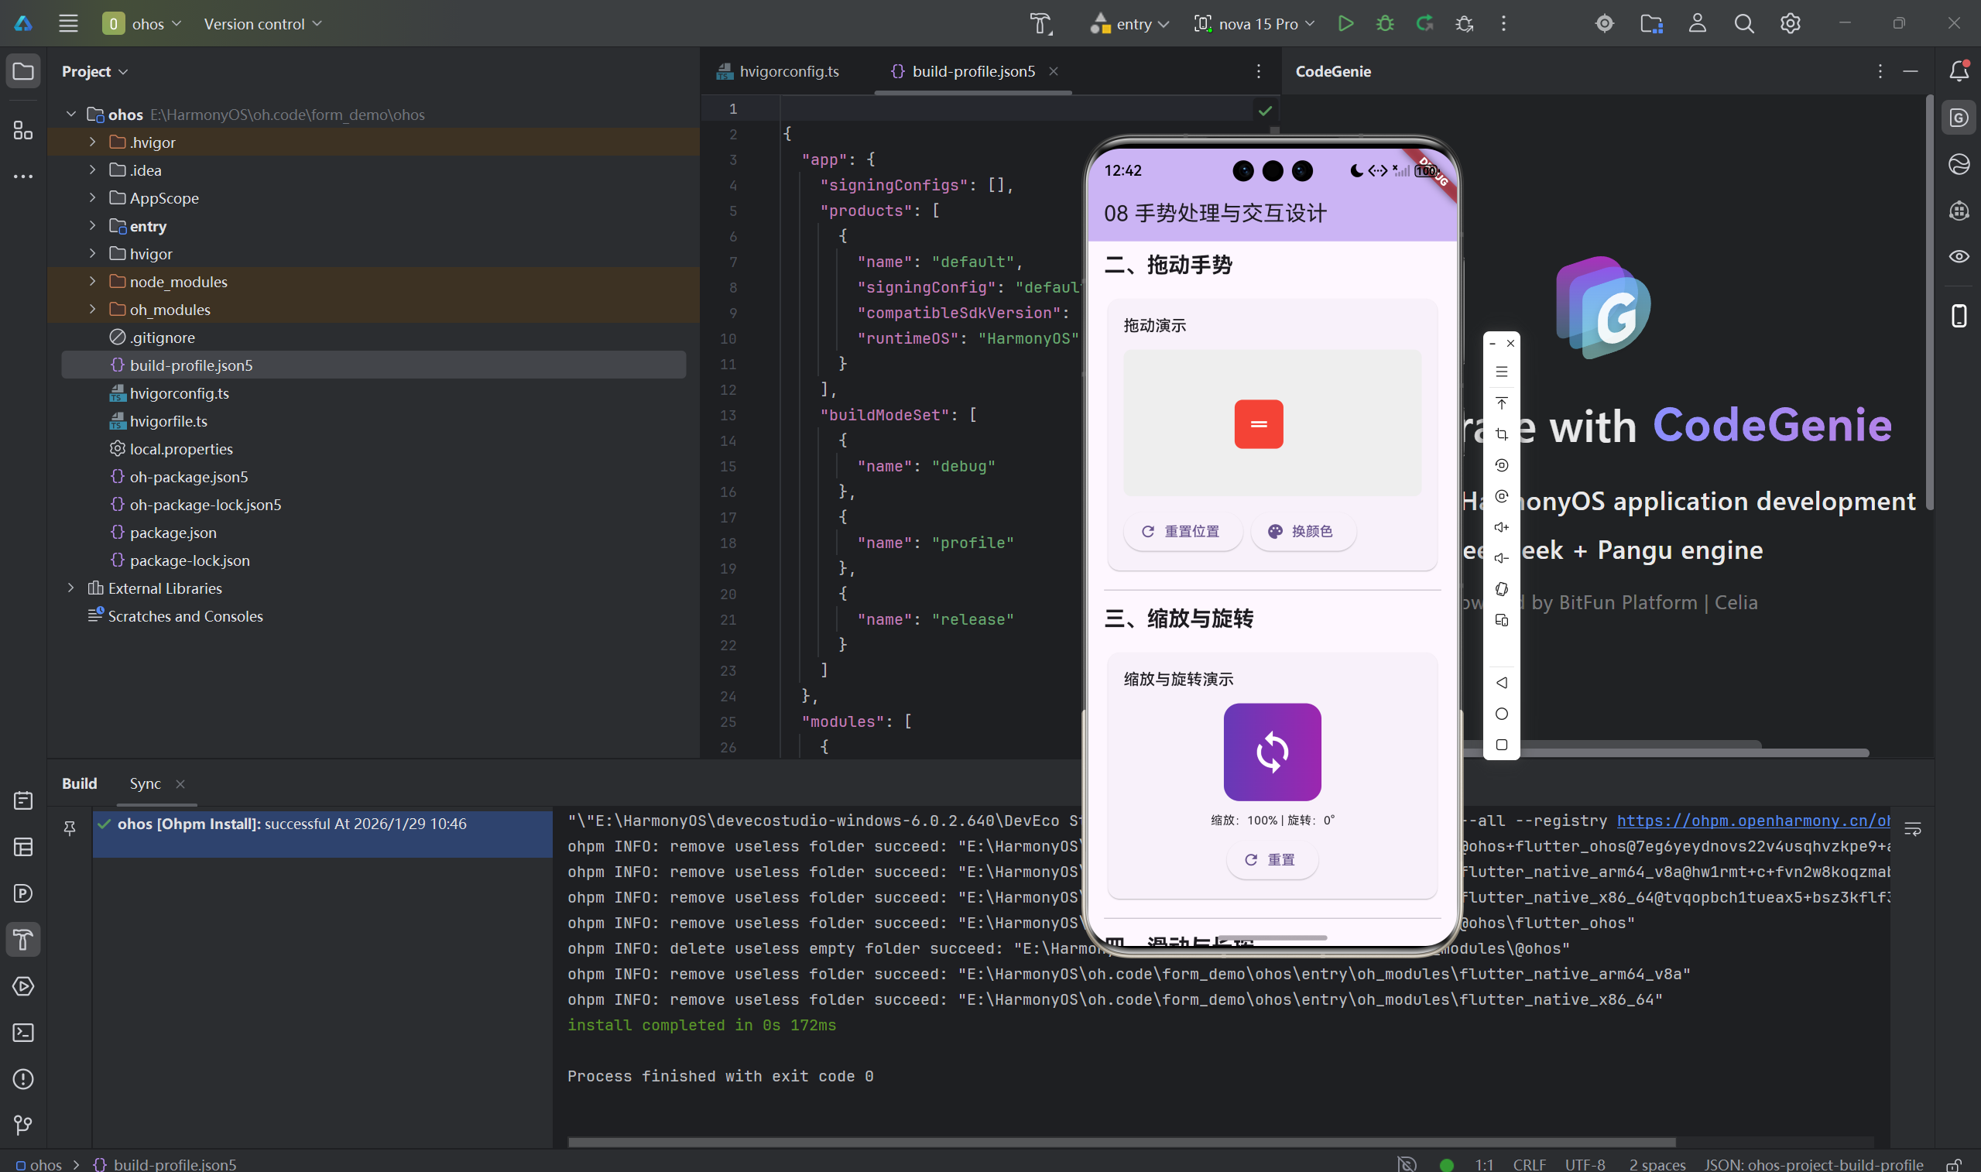
Task: Click the green Run button in toolbar
Action: coord(1345,24)
